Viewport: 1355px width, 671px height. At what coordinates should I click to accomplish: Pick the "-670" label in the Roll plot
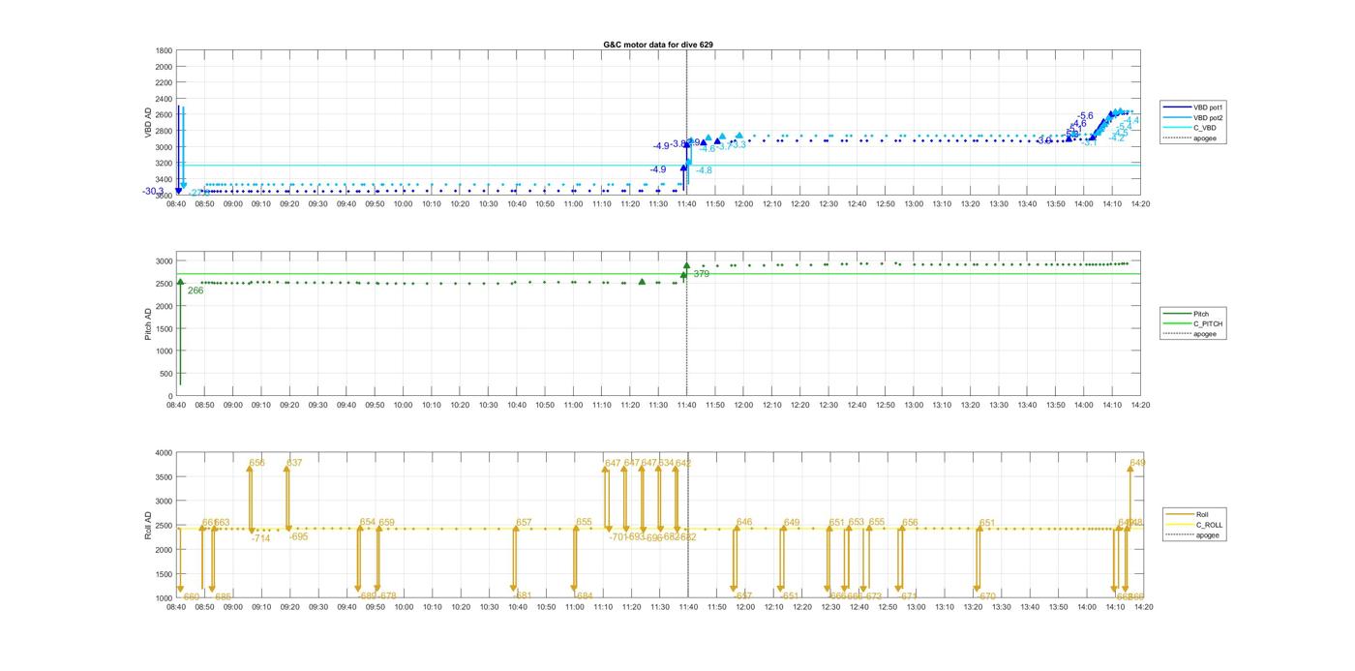[x=985, y=596]
